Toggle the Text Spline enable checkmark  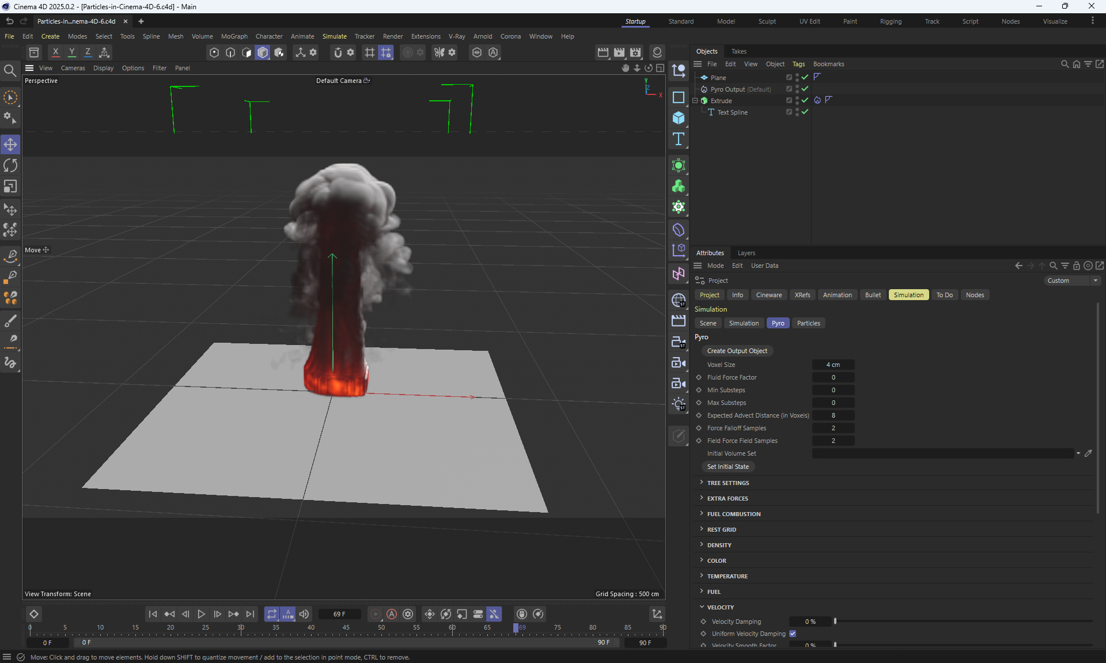click(805, 112)
